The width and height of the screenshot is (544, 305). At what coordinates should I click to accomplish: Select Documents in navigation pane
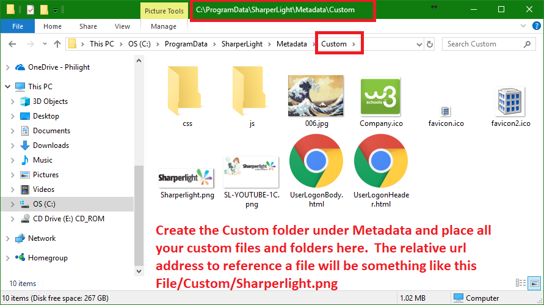[51, 131]
